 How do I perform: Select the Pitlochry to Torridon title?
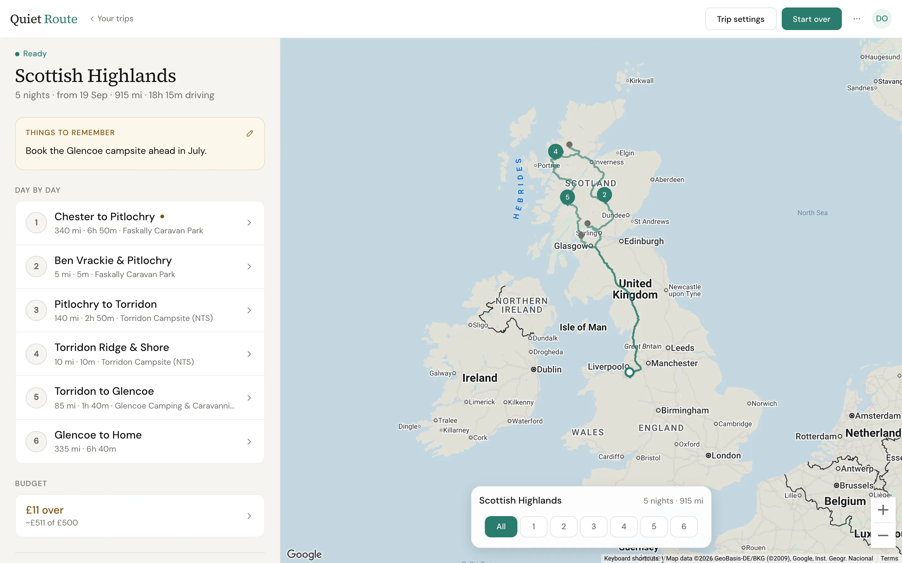[x=106, y=304]
